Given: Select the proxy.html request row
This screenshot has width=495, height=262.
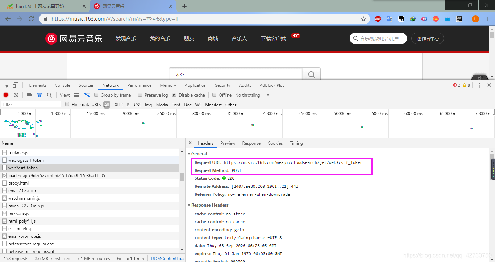Looking at the screenshot, I should (x=90, y=183).
